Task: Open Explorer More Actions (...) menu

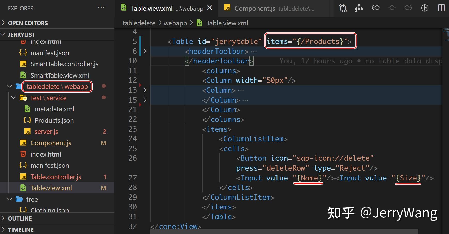Action: 101,8
